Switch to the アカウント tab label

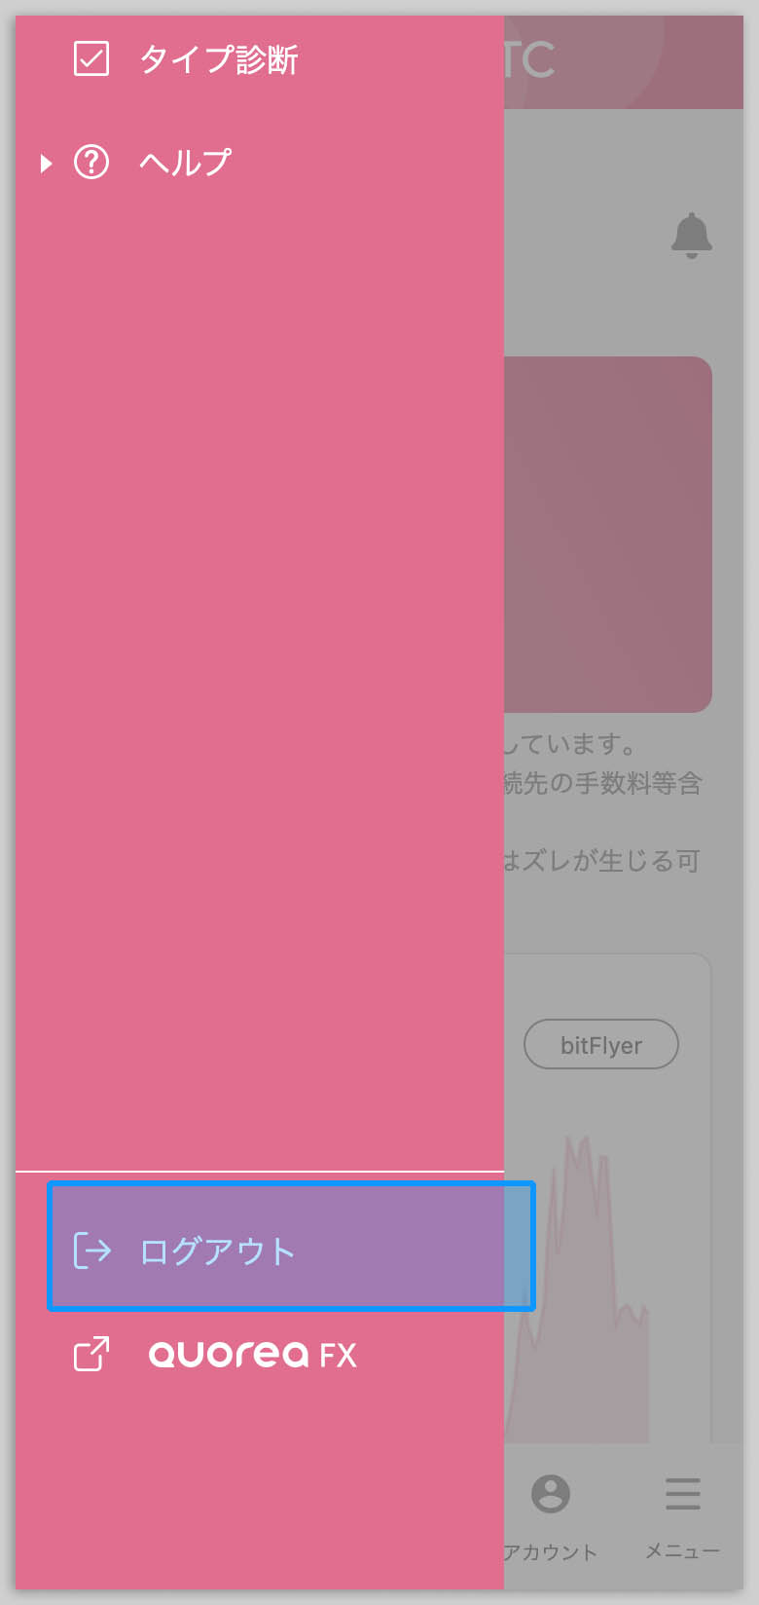(551, 1552)
